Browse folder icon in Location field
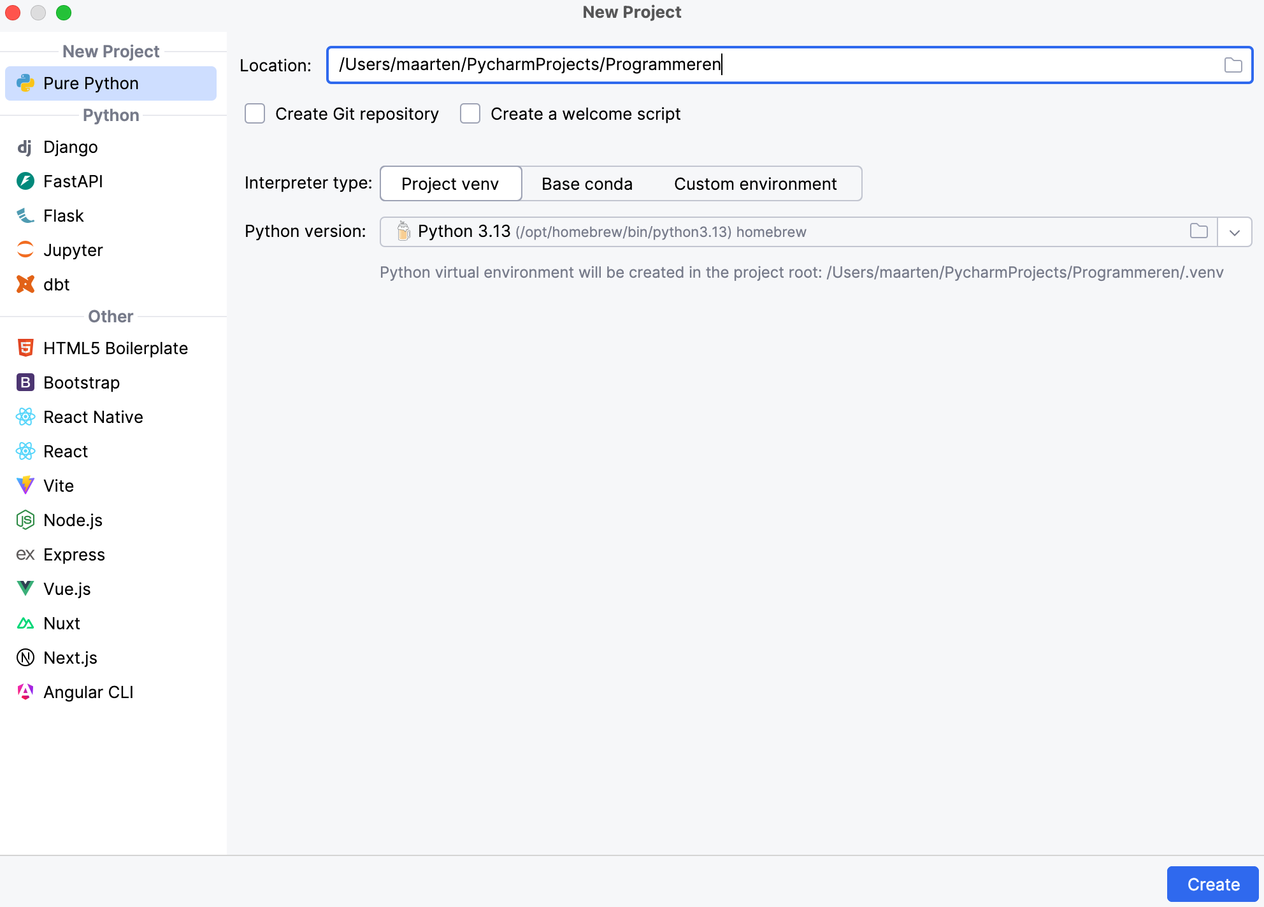 pos(1233,65)
